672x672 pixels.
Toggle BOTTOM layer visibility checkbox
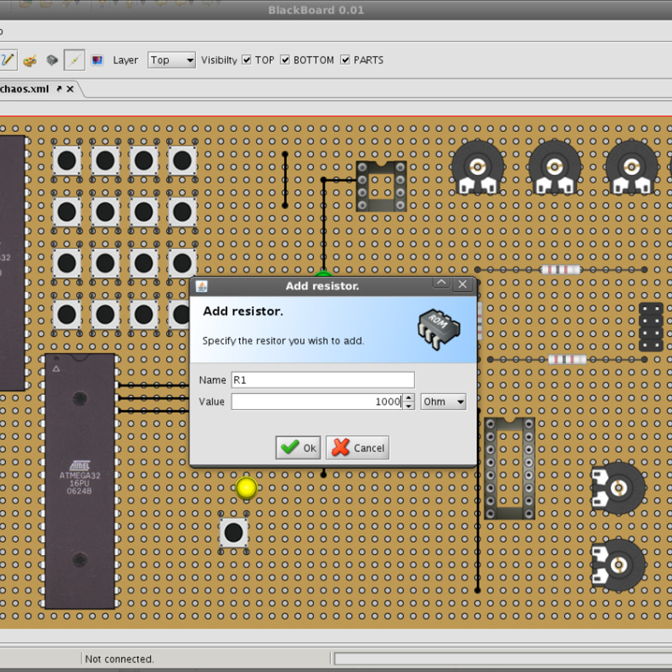285,60
